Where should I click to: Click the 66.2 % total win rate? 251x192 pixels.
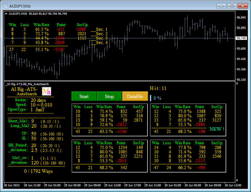click(x=185, y=167)
